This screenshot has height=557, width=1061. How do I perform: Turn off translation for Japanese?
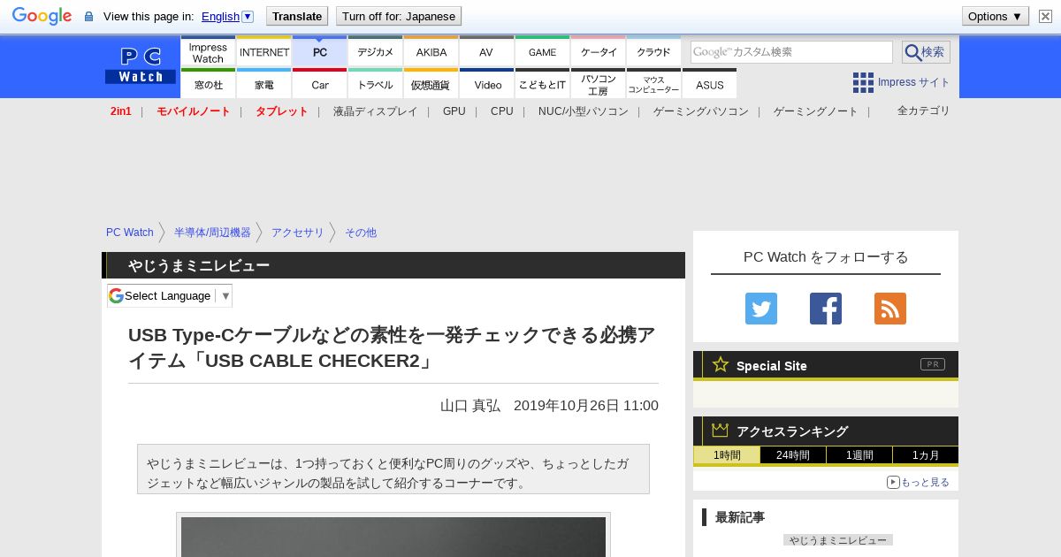399,16
